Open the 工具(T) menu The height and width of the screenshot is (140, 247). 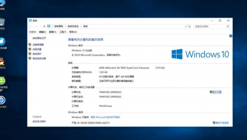tap(63, 32)
